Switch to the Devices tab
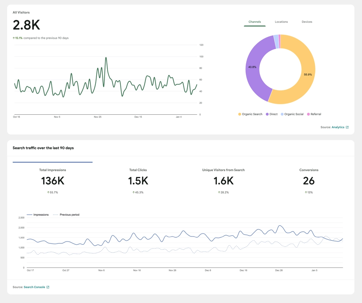 tap(307, 22)
